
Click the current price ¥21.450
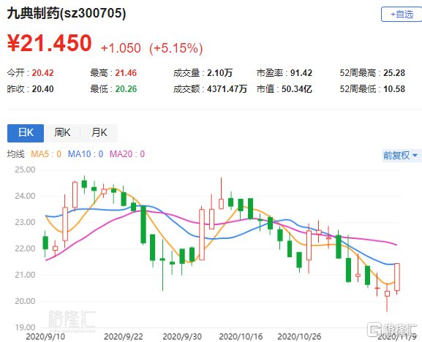click(49, 43)
